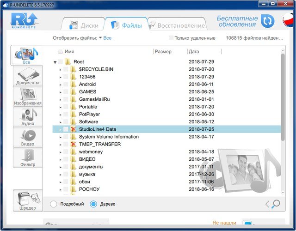Sort by the Имя column header
Screen dimensions: 296x231
click(69, 51)
